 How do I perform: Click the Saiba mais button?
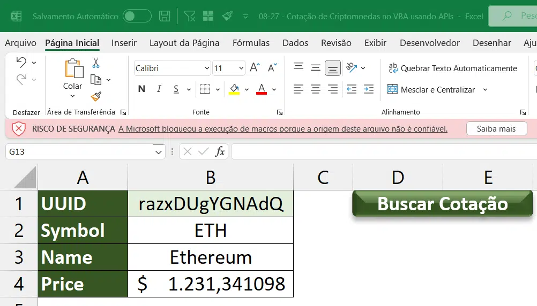[x=496, y=128]
